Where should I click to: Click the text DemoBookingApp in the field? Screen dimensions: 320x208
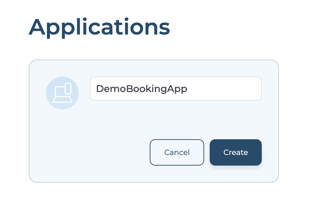pyautogui.click(x=141, y=89)
